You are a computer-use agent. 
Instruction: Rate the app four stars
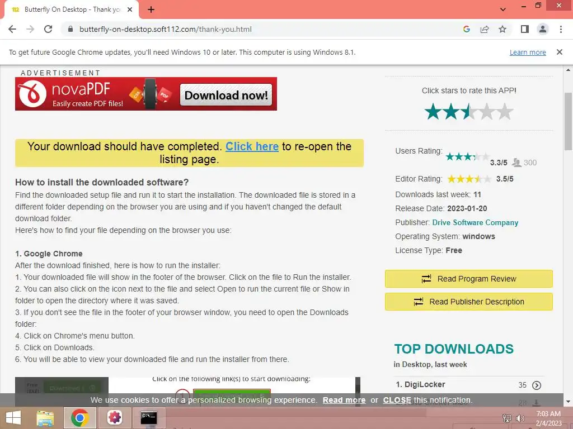click(487, 111)
